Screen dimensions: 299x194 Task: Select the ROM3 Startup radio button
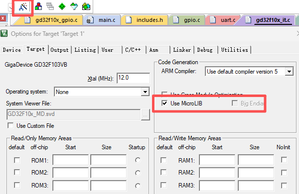point(138,186)
